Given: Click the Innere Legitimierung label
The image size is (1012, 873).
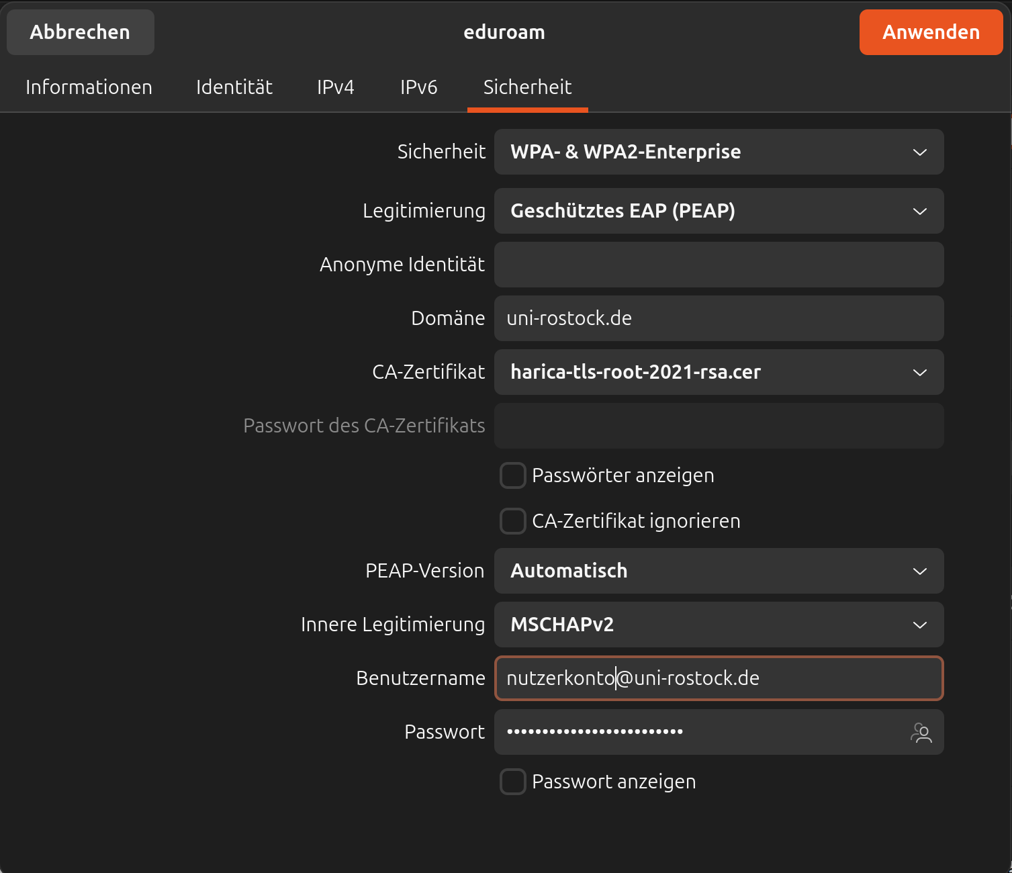Looking at the screenshot, I should (x=393, y=625).
